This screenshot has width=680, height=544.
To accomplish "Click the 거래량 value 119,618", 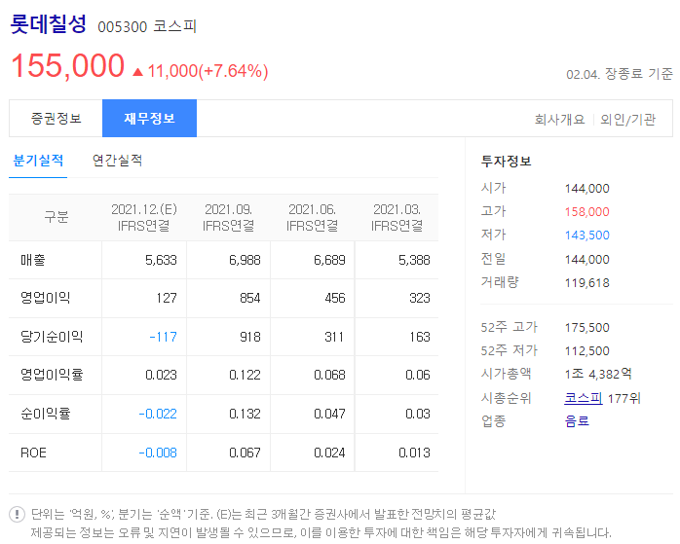I will coord(587,283).
